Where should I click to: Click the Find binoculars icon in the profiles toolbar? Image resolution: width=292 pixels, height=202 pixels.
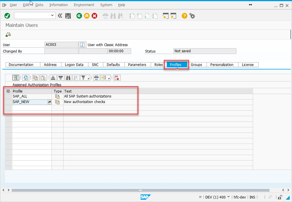[68, 78]
